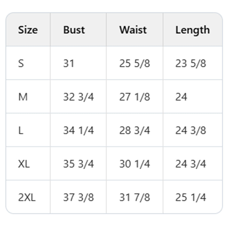Click length value 24 3/8
Image resolution: width=229 pixels, height=229 pixels.
click(191, 131)
